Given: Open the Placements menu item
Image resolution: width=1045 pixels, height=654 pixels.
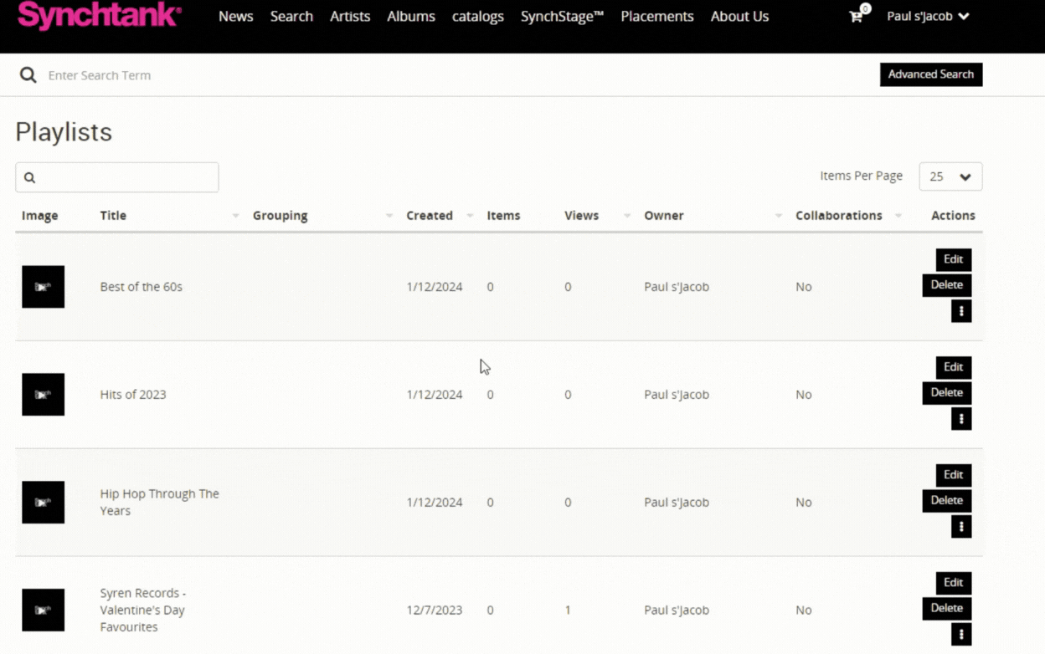Looking at the screenshot, I should click(x=656, y=16).
